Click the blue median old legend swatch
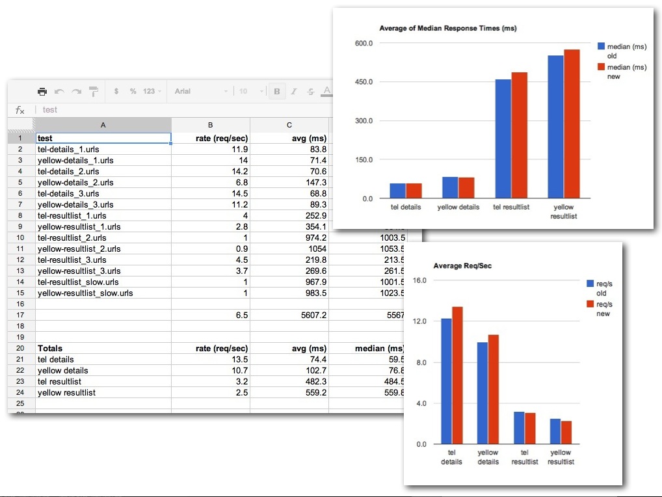The image size is (662, 497). point(602,47)
